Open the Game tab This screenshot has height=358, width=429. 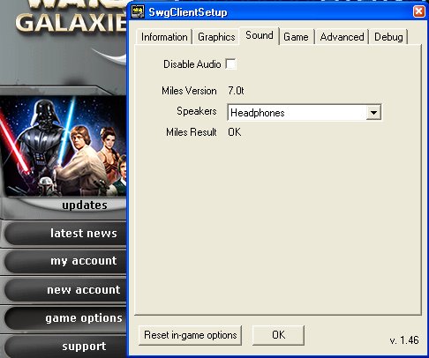pyautogui.click(x=296, y=37)
